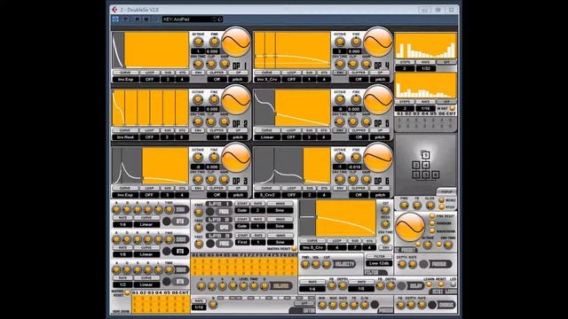Click OP 1 CURVE header label

126,73
